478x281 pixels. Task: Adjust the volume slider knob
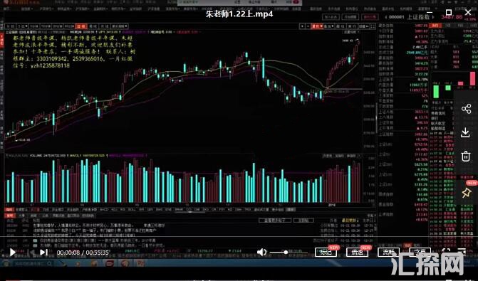286,252
